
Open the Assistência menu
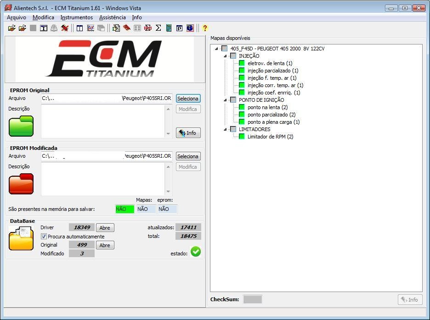113,17
